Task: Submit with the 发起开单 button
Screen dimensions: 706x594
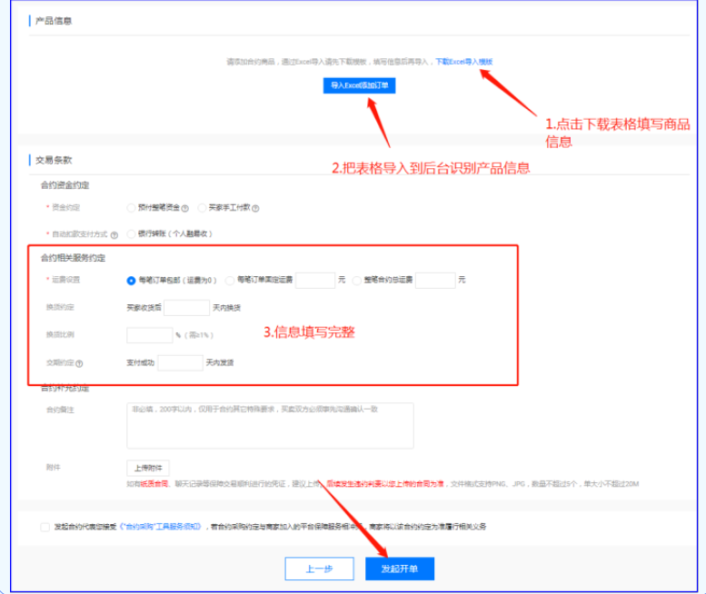Action: 400,569
